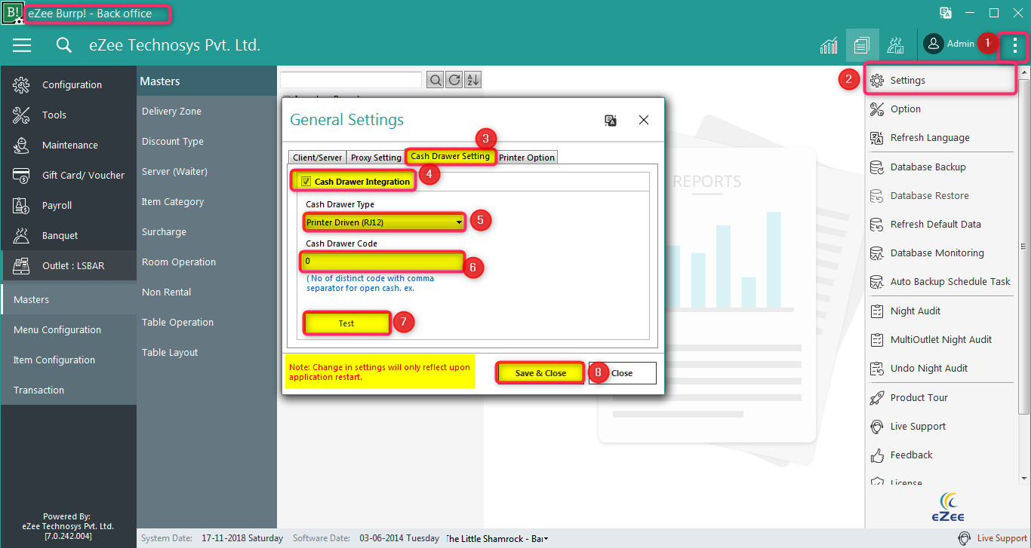
Task: Open the reports document icon in header
Action: pyautogui.click(x=862, y=45)
